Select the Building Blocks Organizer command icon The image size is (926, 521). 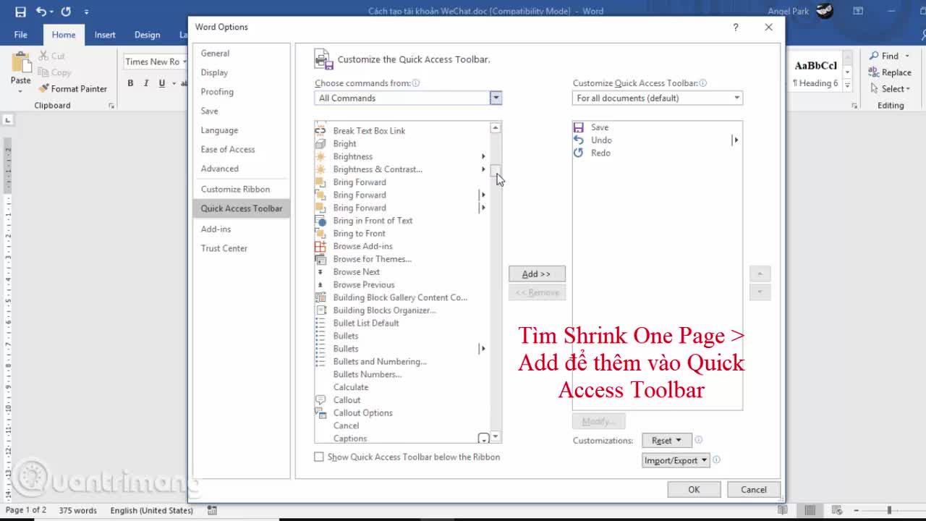[x=320, y=310]
